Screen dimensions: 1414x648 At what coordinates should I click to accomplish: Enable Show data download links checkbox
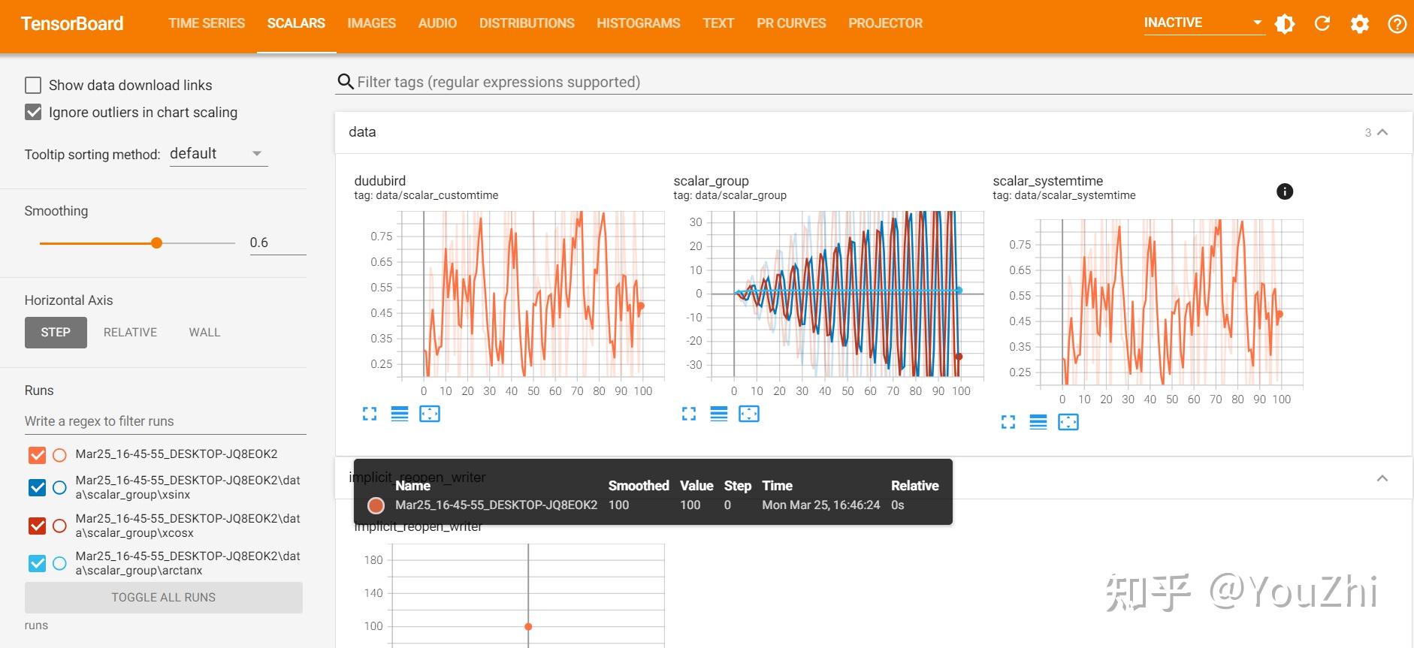click(x=33, y=85)
